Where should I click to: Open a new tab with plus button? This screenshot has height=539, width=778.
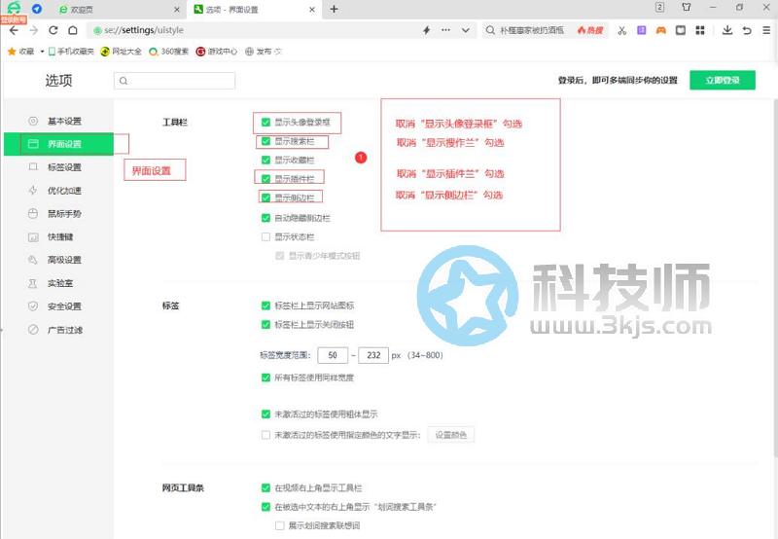(x=334, y=9)
